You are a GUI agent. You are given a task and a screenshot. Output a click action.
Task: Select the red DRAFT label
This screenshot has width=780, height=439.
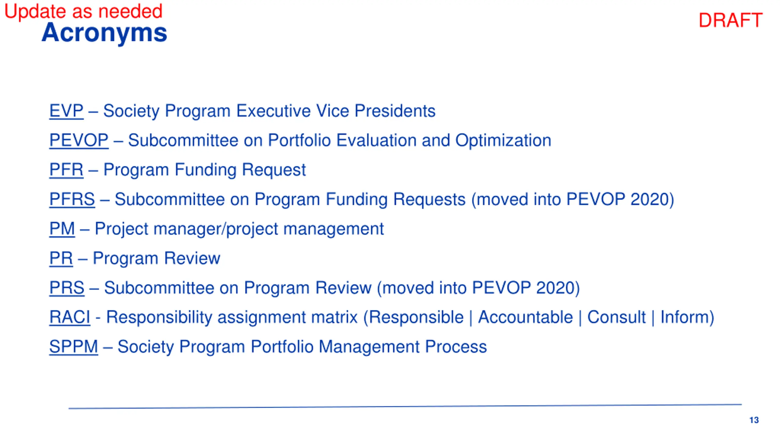pos(730,20)
